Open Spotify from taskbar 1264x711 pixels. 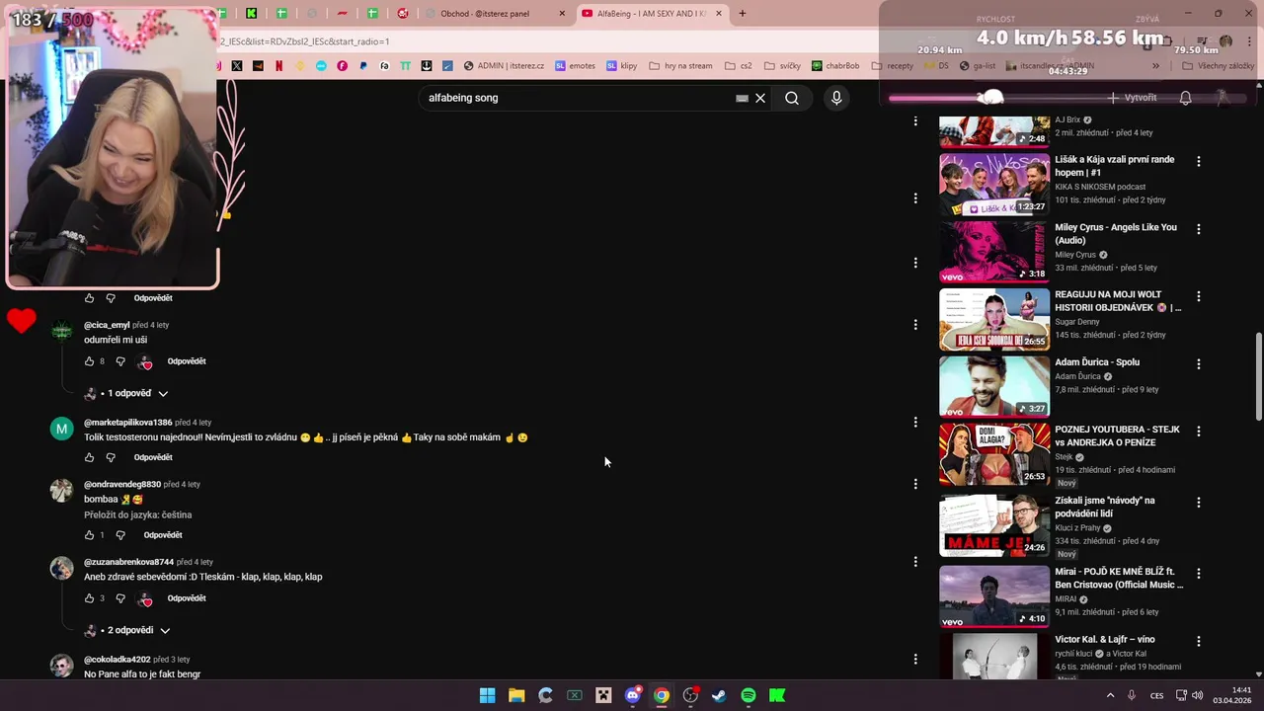pyautogui.click(x=749, y=695)
